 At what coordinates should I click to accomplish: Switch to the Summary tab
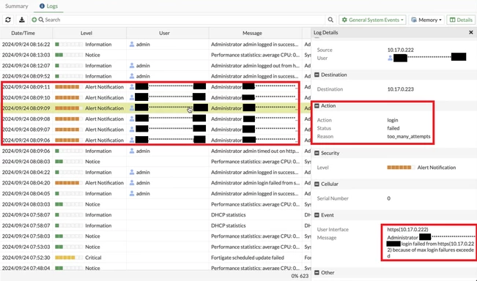pos(16,6)
